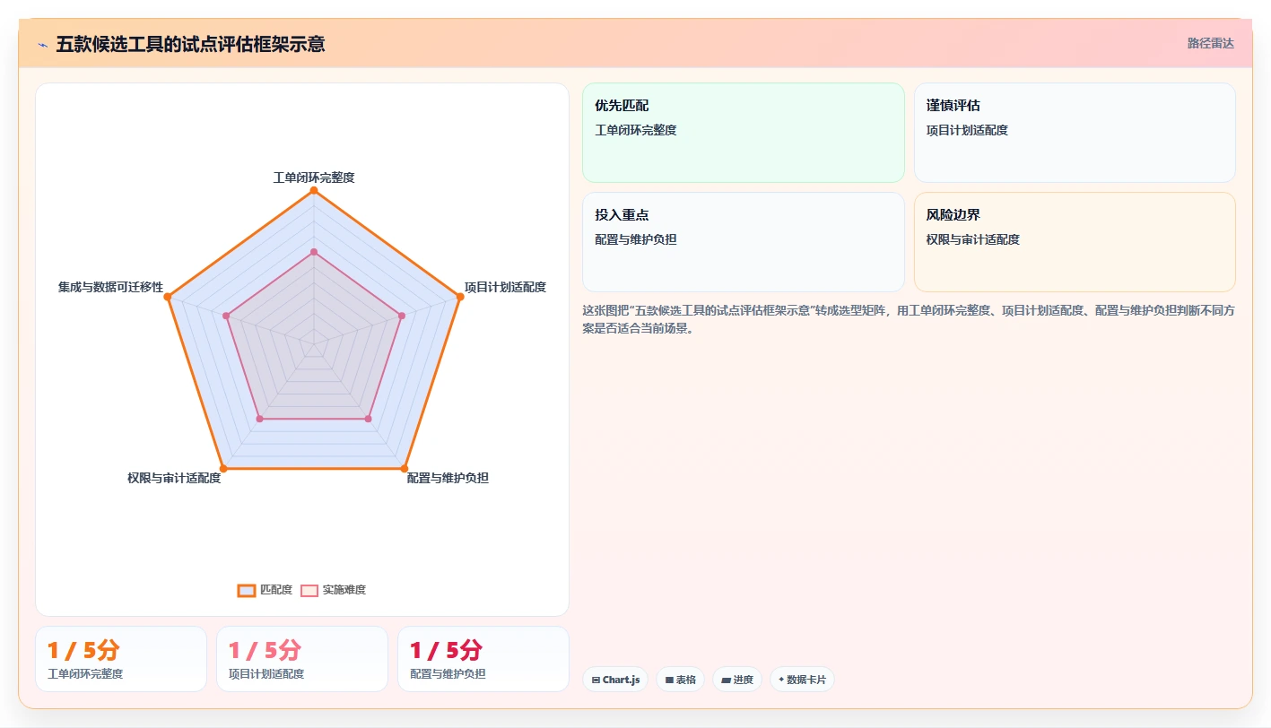
Task: Click 工单闭环完整度 text under 优先匹配
Action: [636, 130]
